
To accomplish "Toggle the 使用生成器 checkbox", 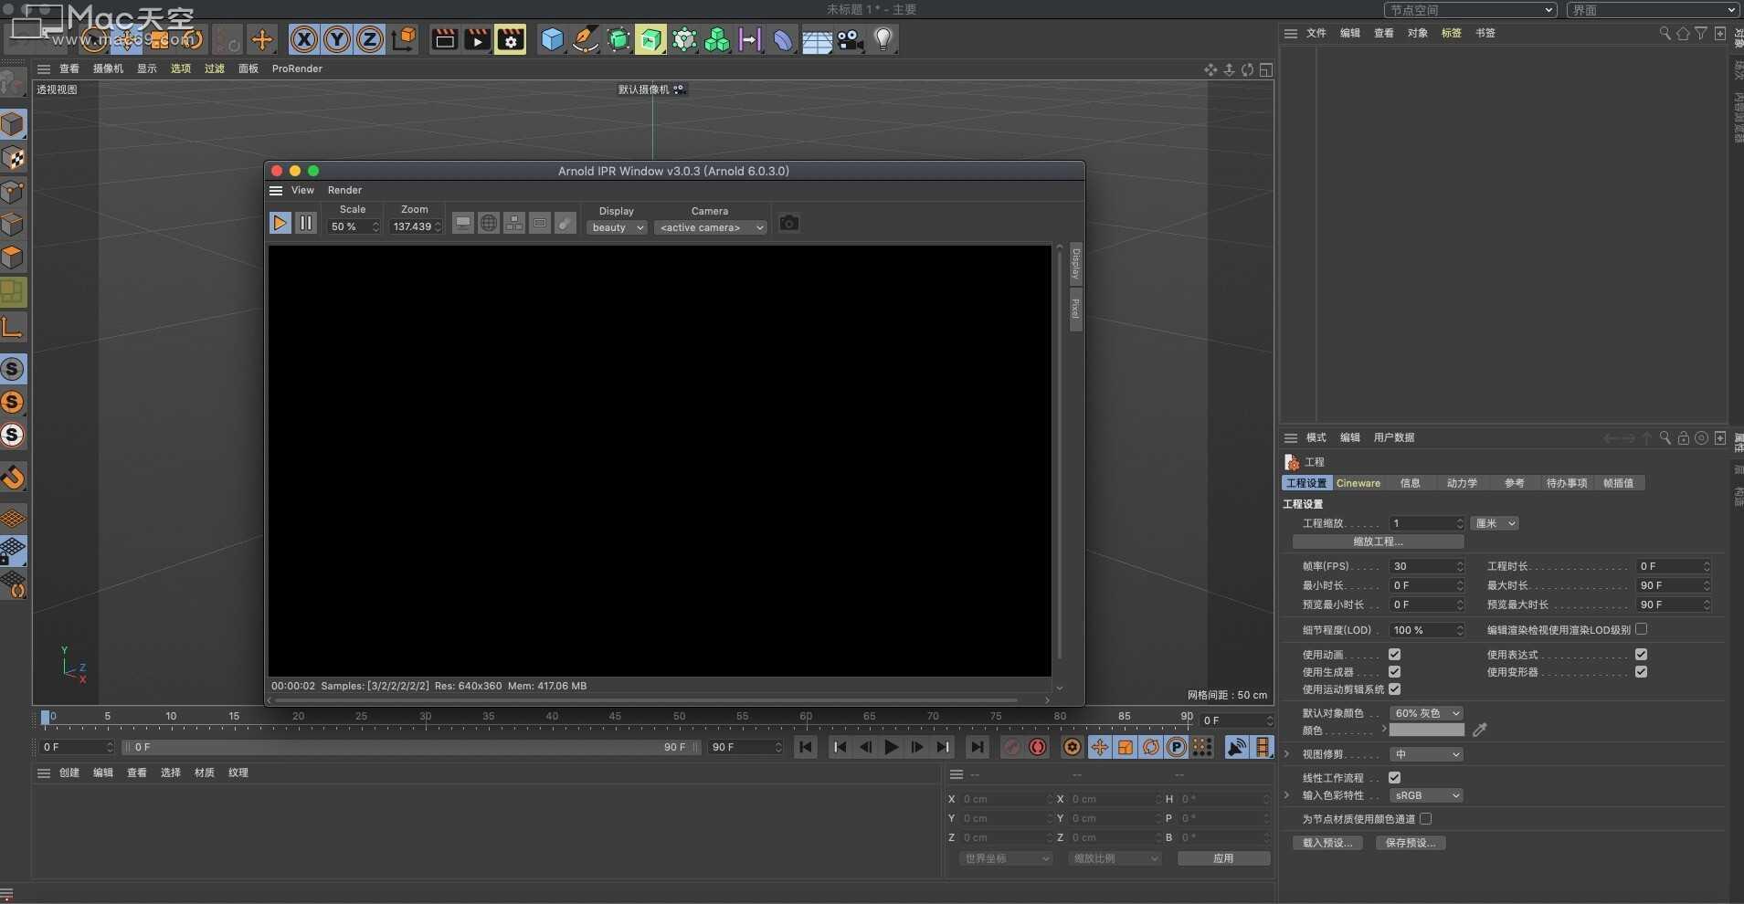I will click(1394, 671).
